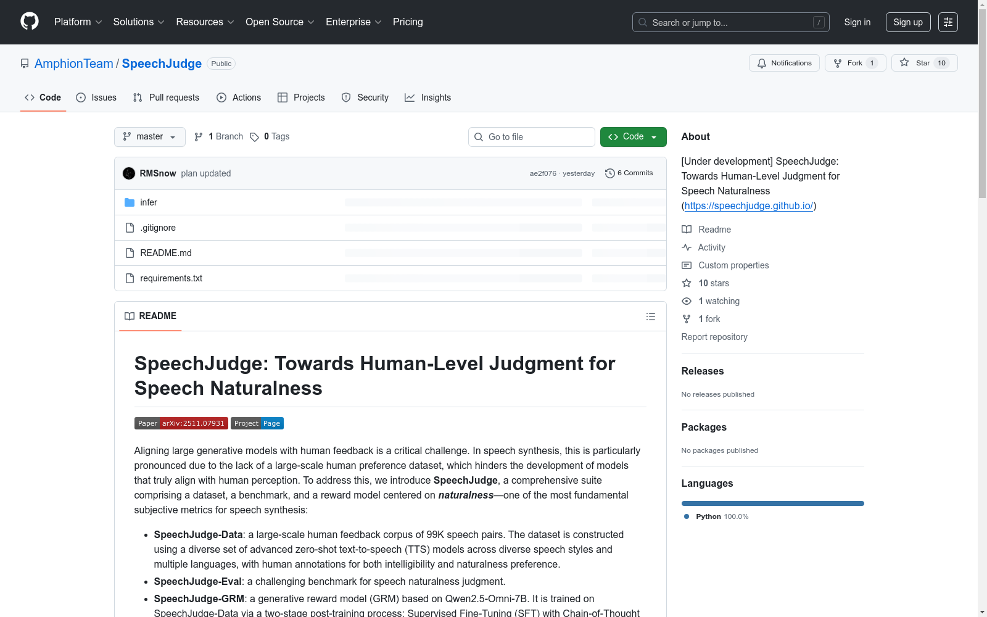Open the Open Source dropdown
Screen dimensions: 987x617
[280, 22]
